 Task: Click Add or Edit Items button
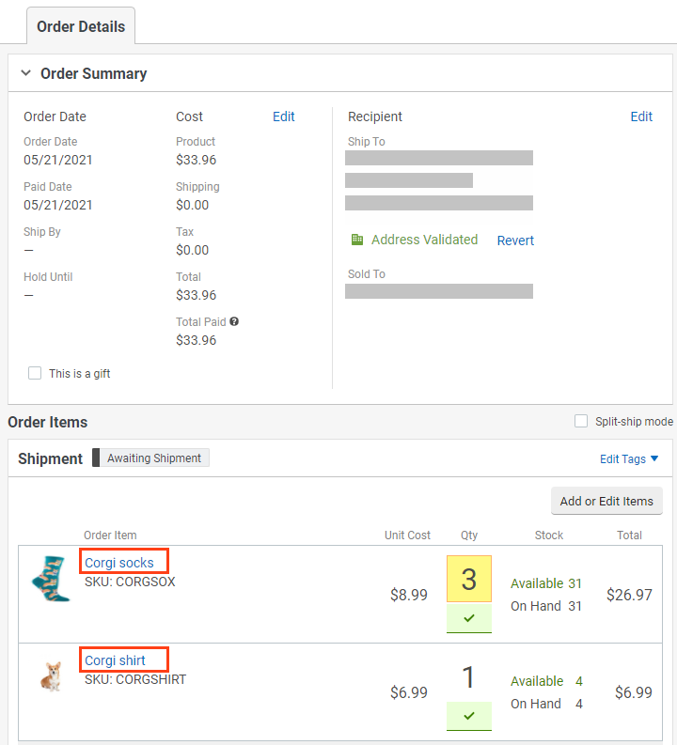(x=606, y=501)
